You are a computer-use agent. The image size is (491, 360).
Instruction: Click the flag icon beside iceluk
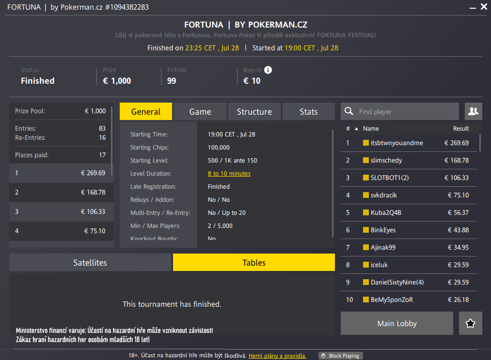click(x=366, y=265)
